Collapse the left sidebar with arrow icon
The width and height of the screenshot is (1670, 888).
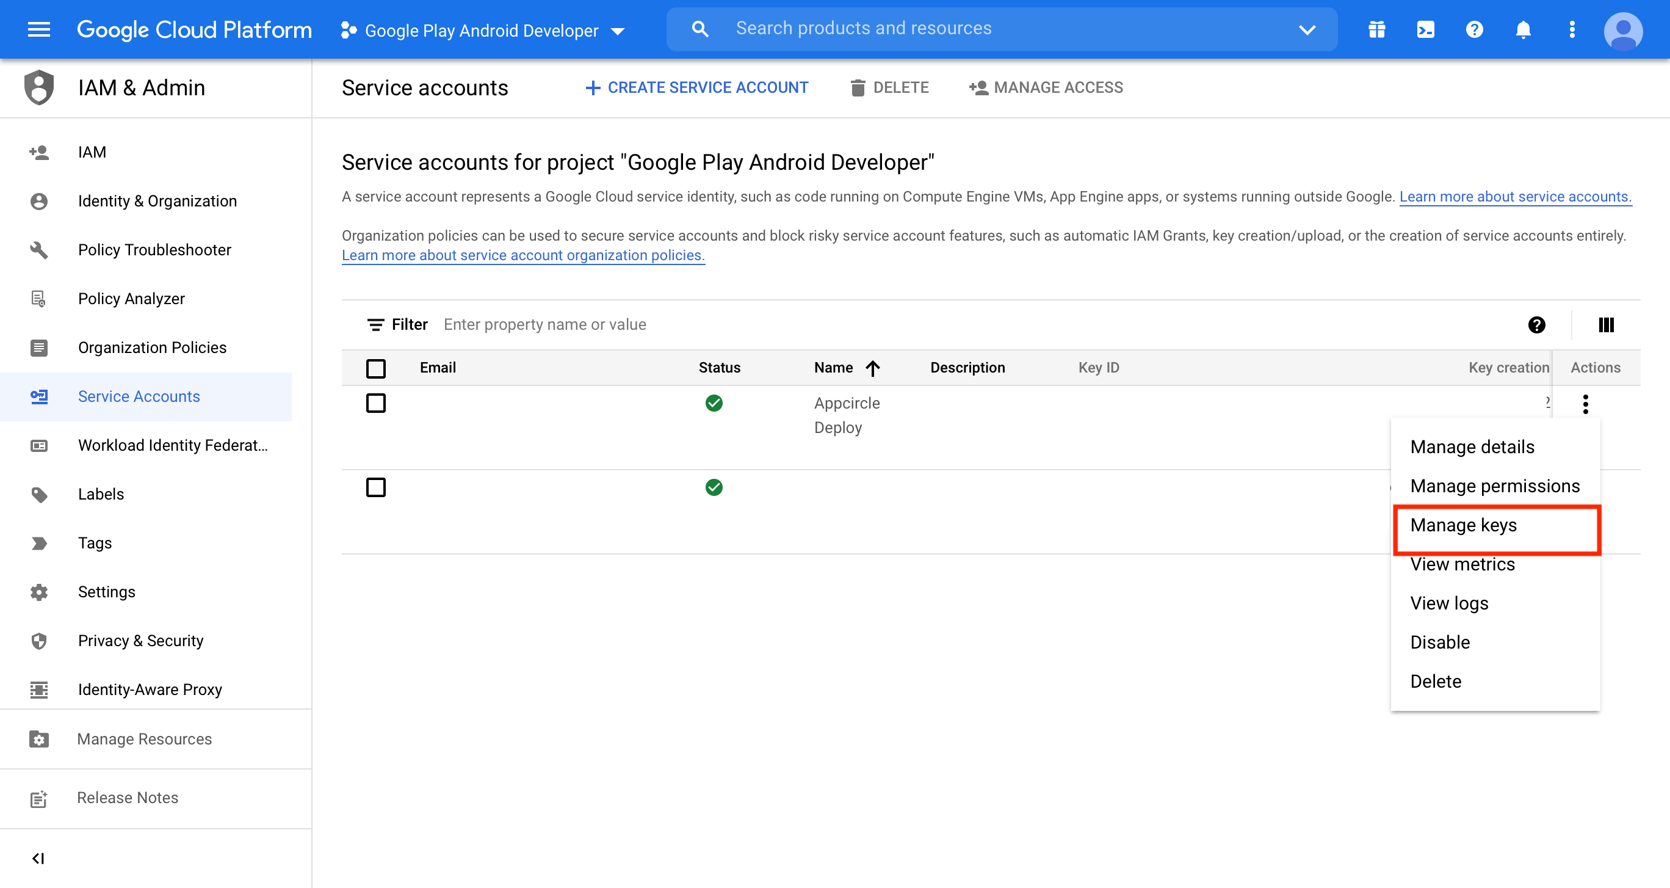click(x=38, y=858)
